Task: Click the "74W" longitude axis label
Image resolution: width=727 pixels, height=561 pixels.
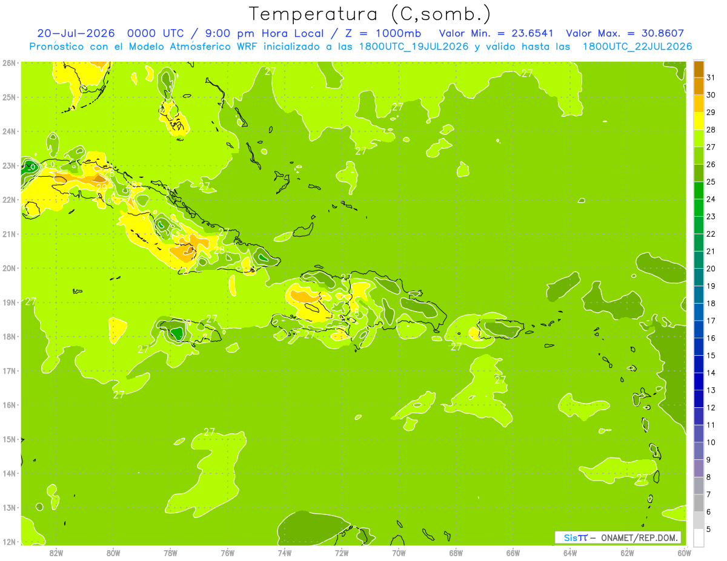Action: [x=285, y=553]
